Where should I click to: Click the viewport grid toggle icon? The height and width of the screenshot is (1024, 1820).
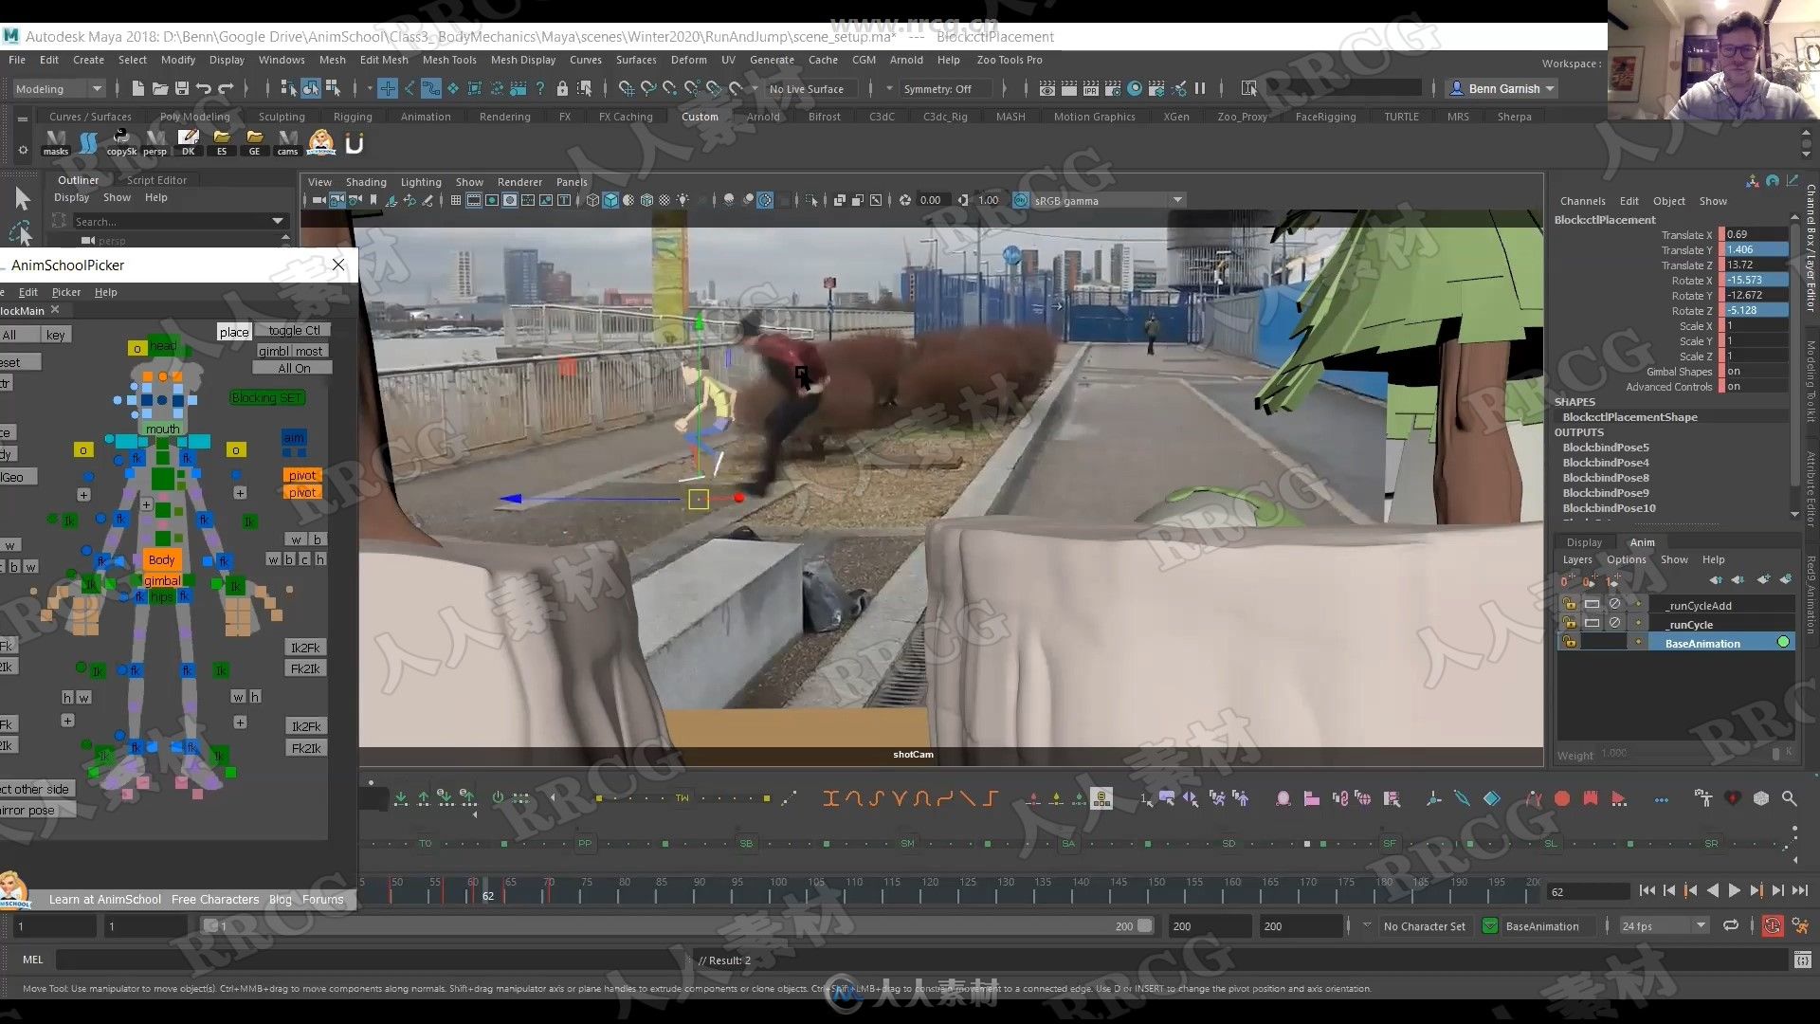click(x=456, y=200)
